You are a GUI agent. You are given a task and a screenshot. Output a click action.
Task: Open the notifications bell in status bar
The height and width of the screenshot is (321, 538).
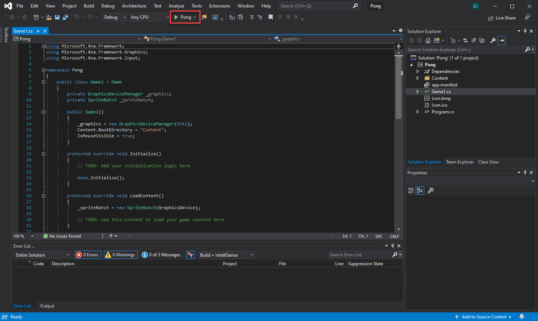[522, 317]
